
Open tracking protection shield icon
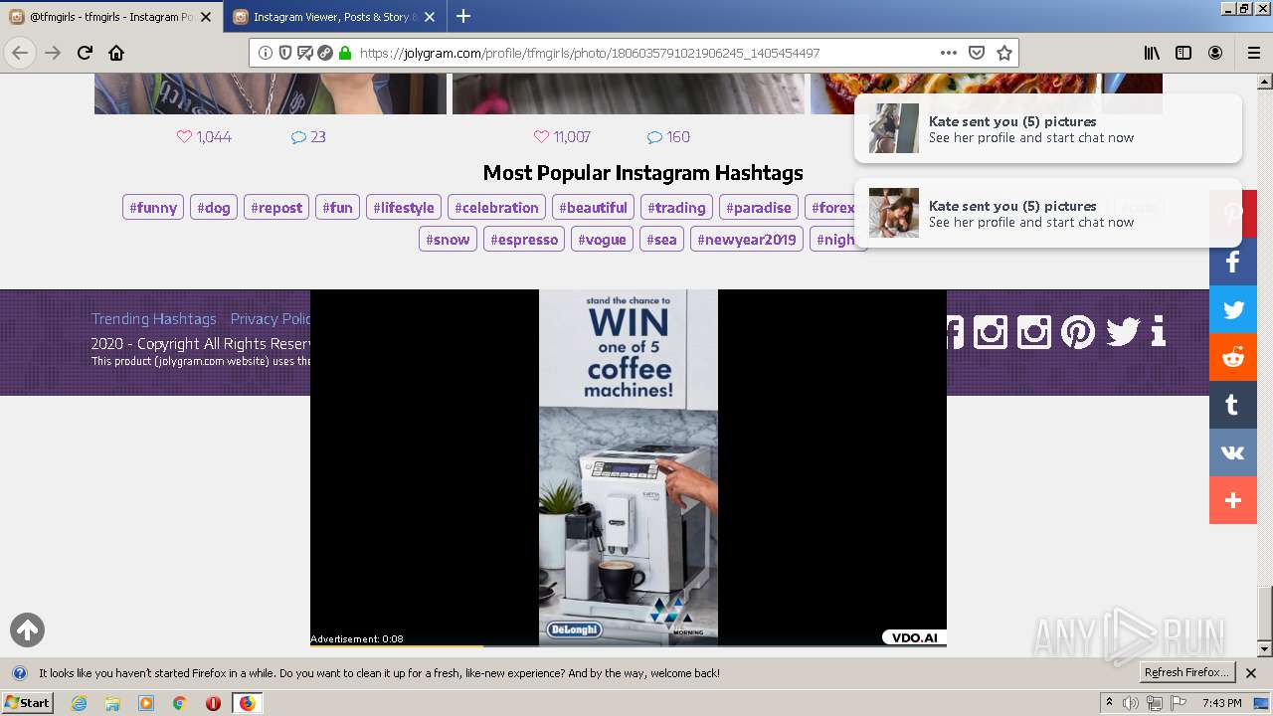click(x=285, y=53)
